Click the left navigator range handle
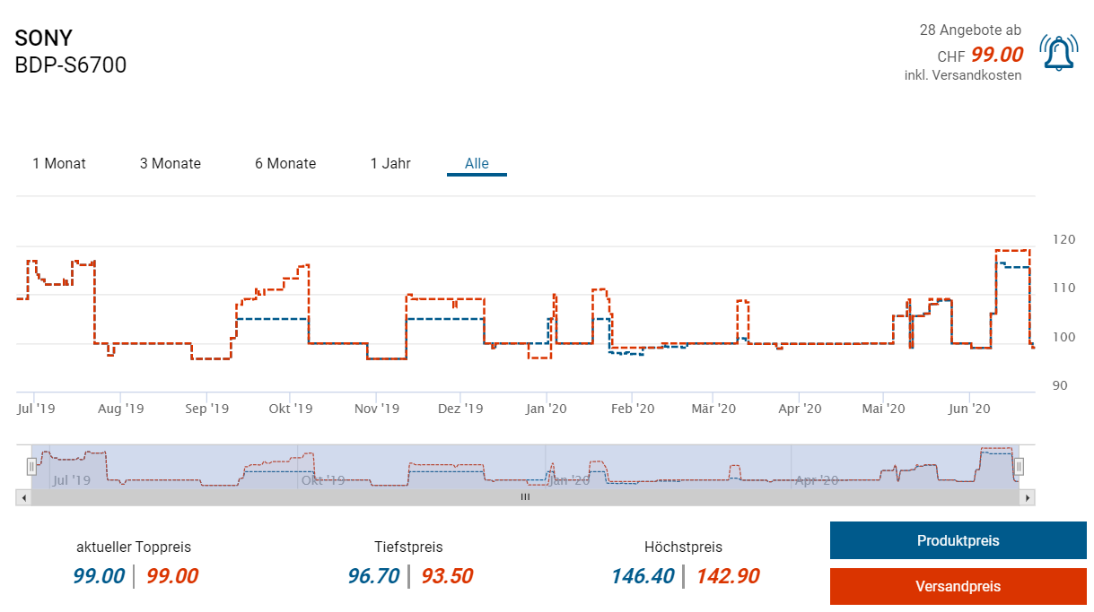The width and height of the screenshot is (1094, 612). 31,466
